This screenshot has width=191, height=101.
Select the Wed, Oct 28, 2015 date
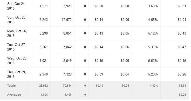tap(17, 61)
